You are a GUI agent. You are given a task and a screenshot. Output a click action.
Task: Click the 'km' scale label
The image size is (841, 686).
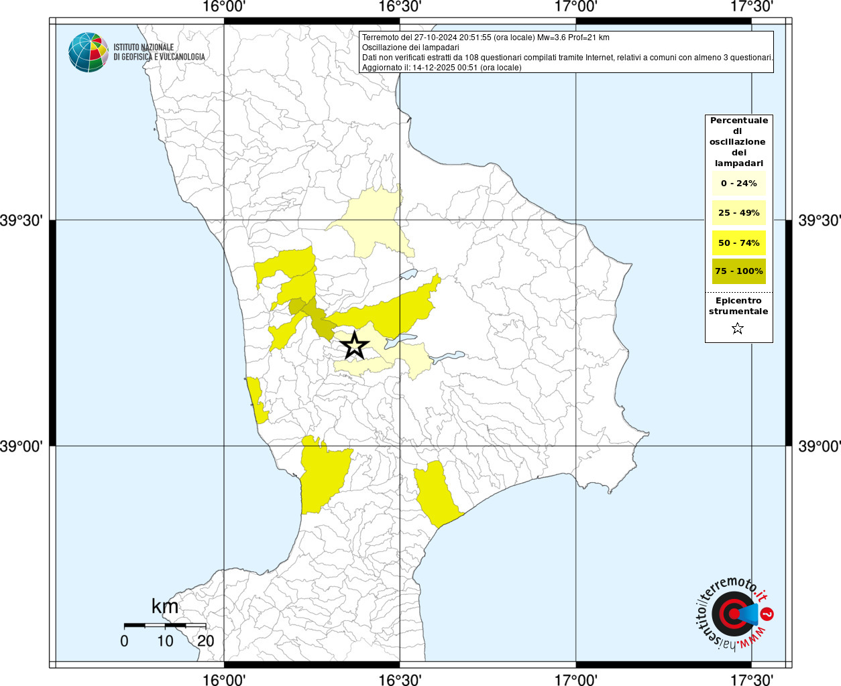pyautogui.click(x=165, y=606)
